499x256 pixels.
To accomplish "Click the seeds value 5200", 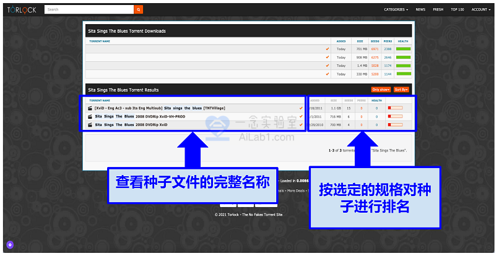I will tap(375, 74).
